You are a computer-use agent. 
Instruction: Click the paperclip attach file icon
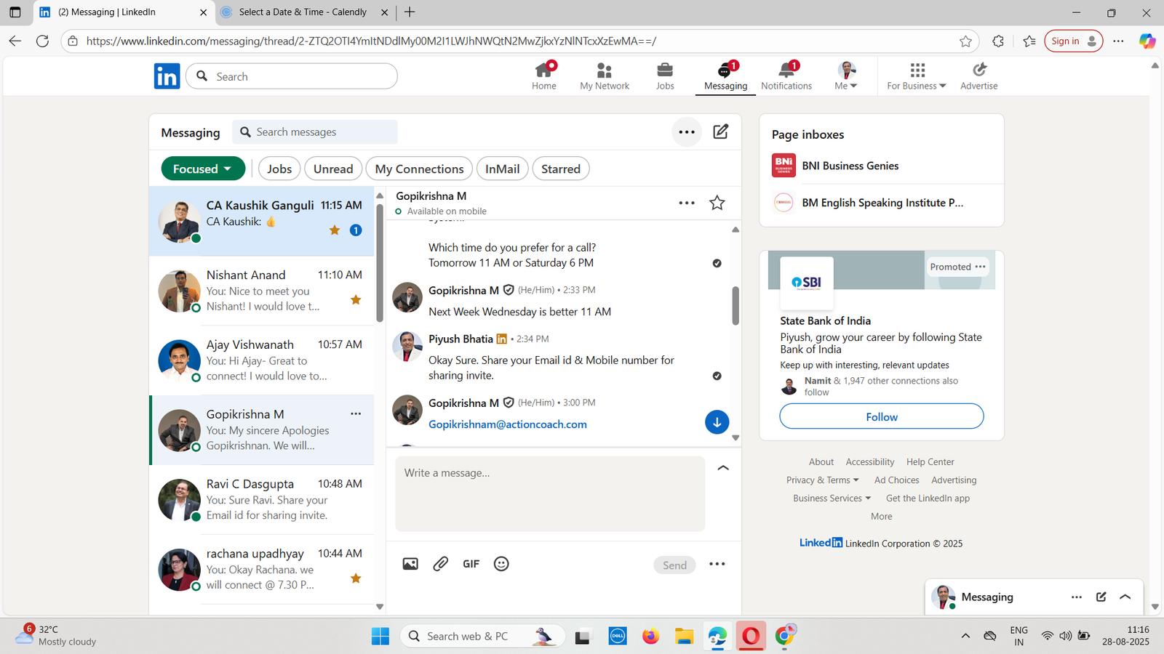click(x=441, y=564)
